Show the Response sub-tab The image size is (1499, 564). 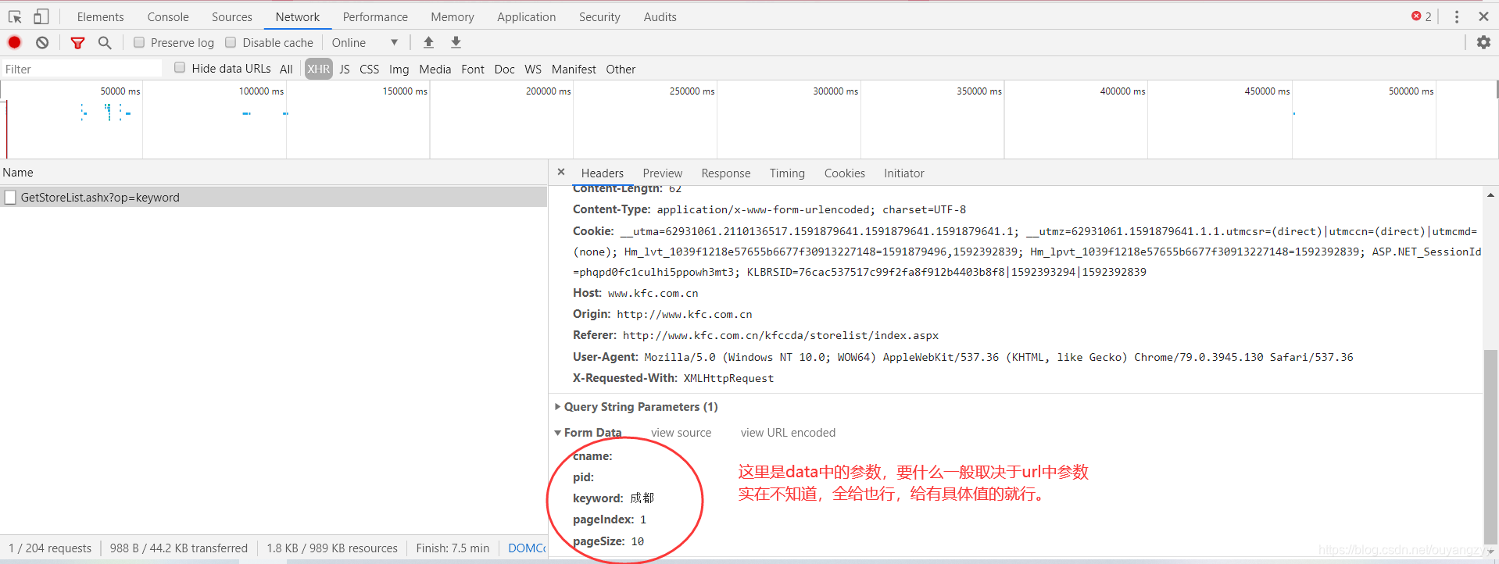click(x=726, y=173)
